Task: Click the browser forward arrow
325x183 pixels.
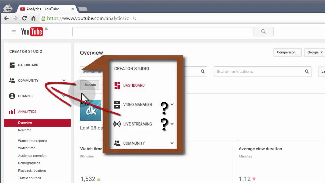Action: [x=15, y=18]
